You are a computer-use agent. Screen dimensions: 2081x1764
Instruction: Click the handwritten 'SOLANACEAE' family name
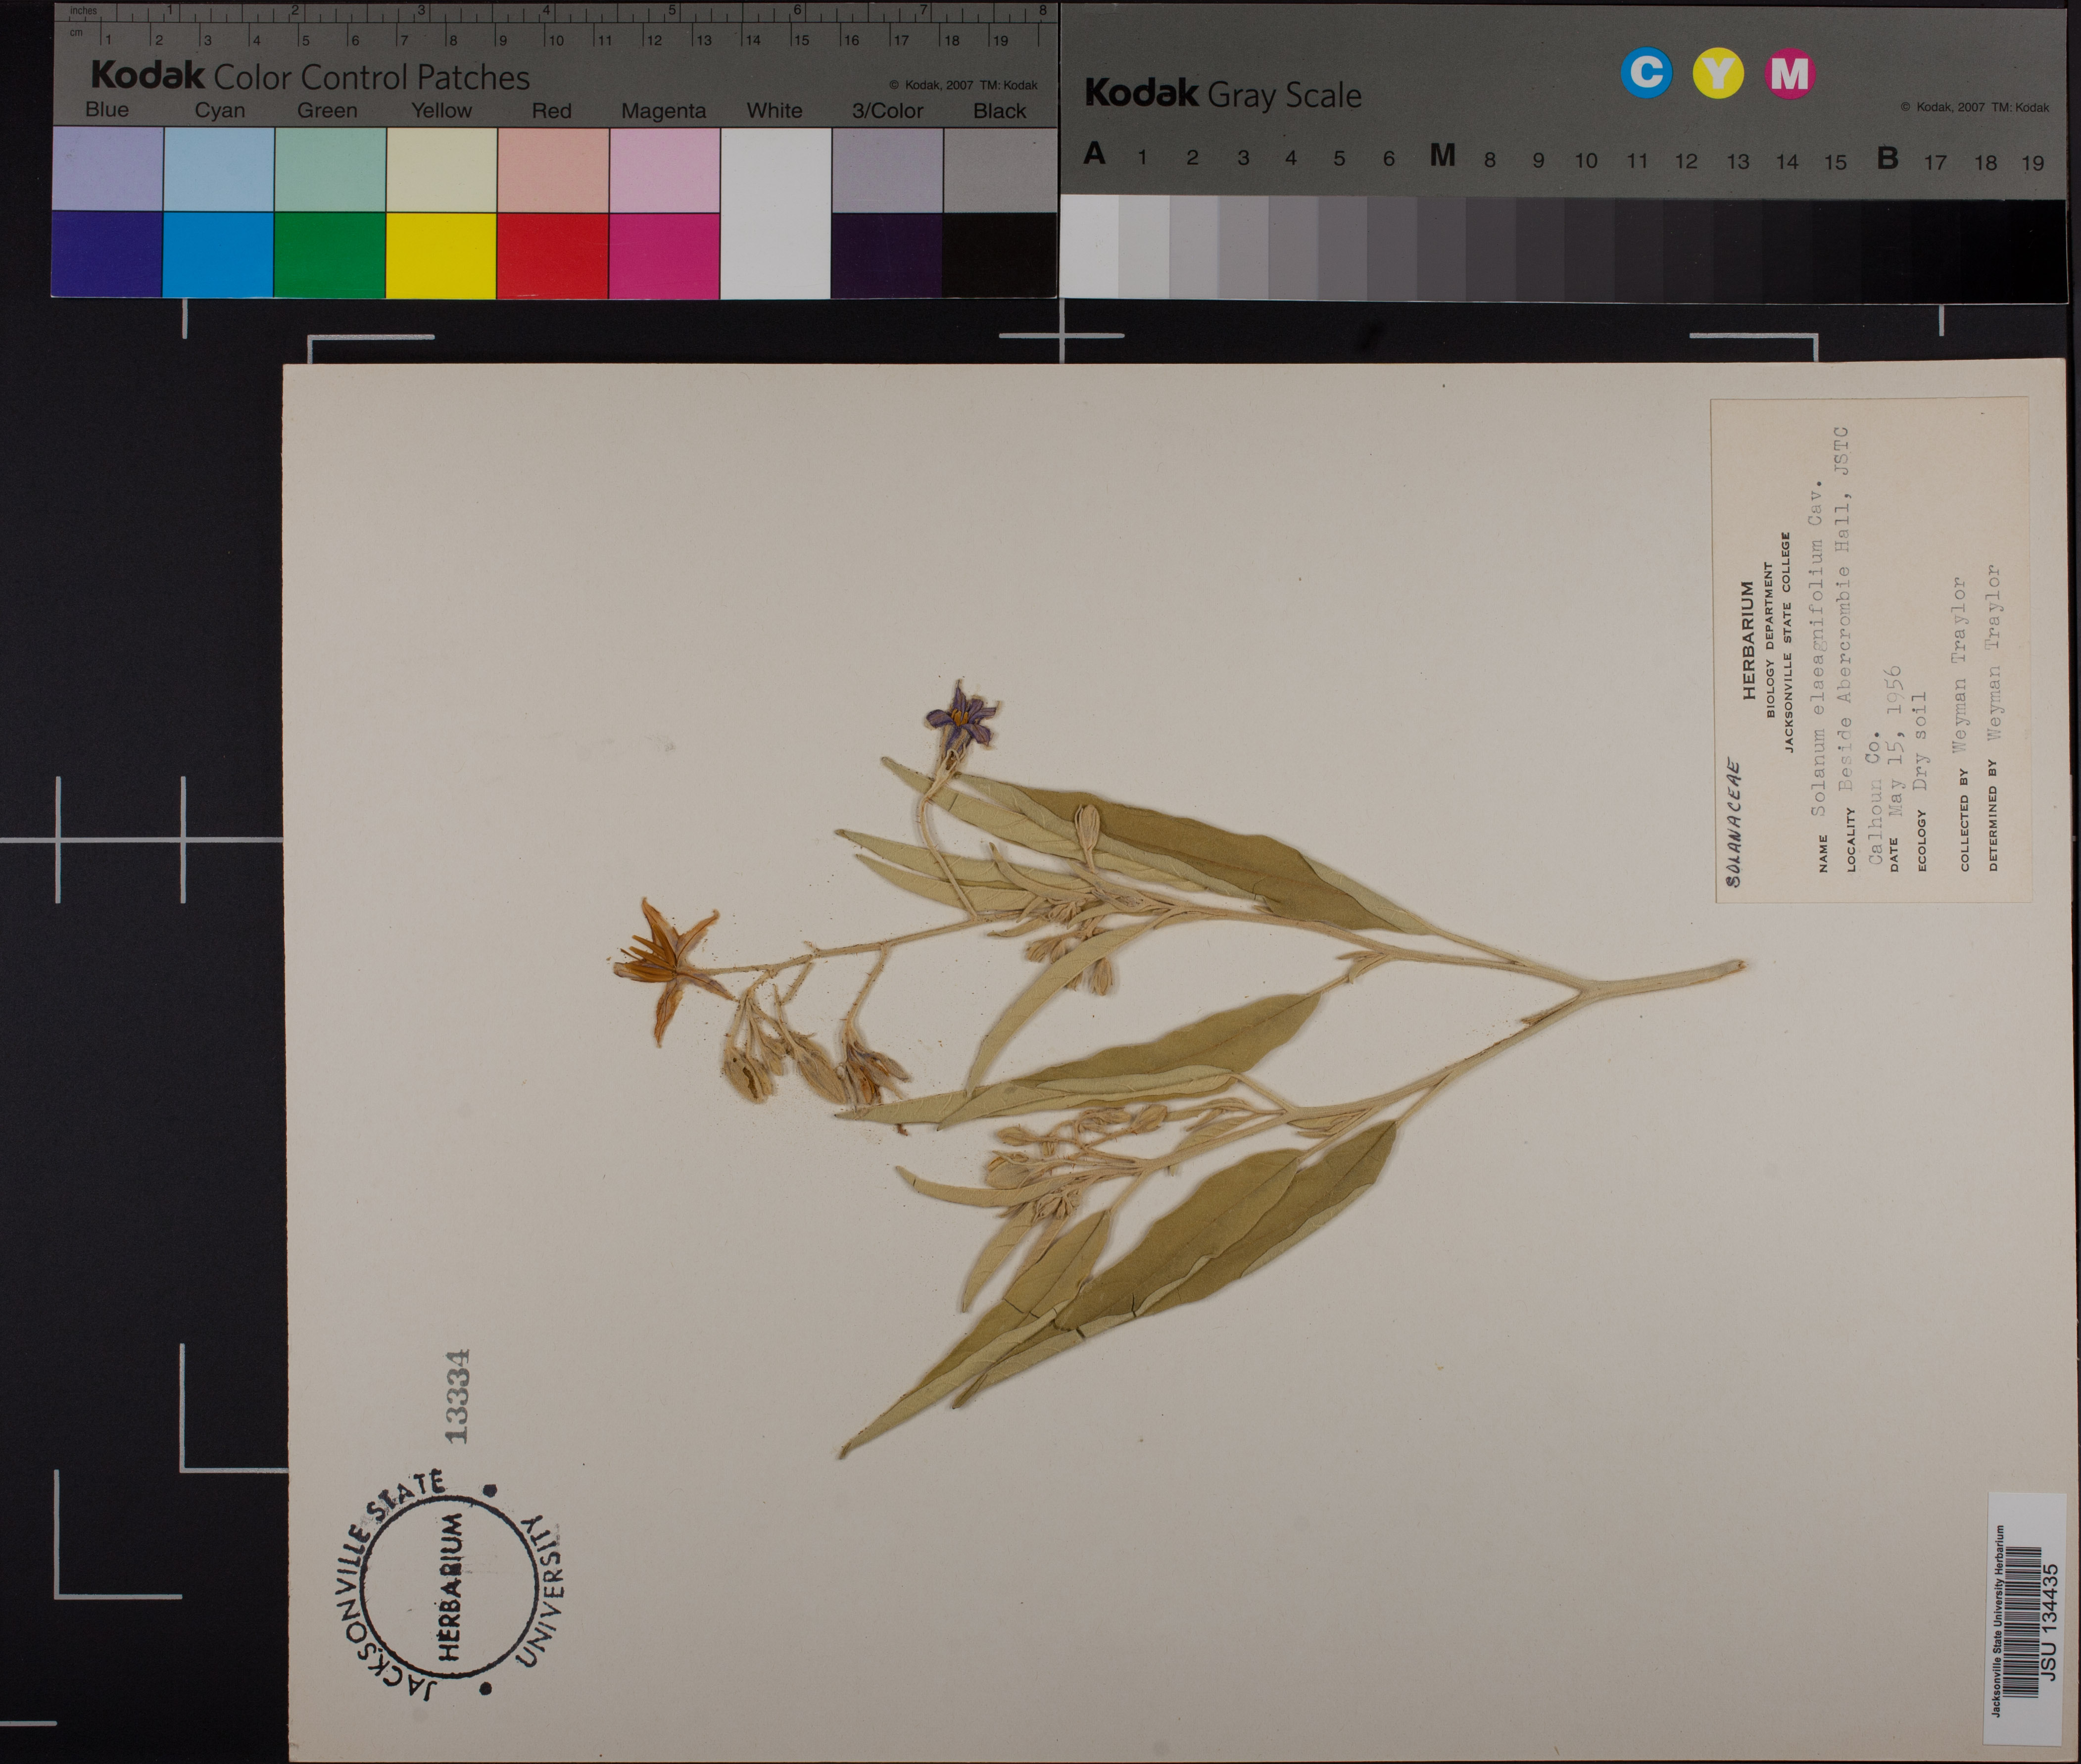pos(1734,824)
